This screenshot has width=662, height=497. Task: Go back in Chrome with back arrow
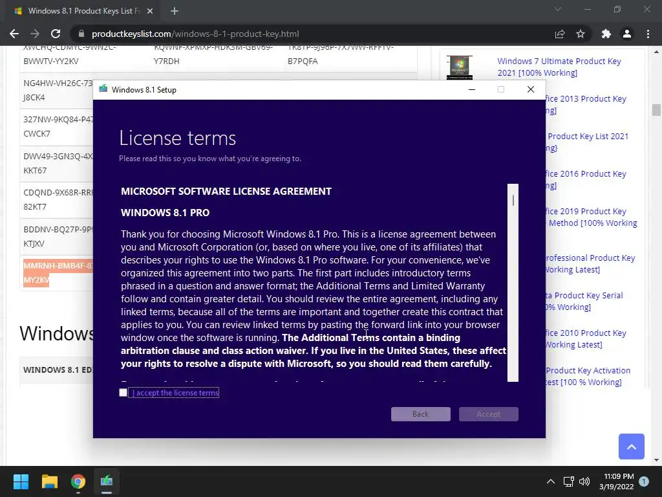tap(14, 34)
